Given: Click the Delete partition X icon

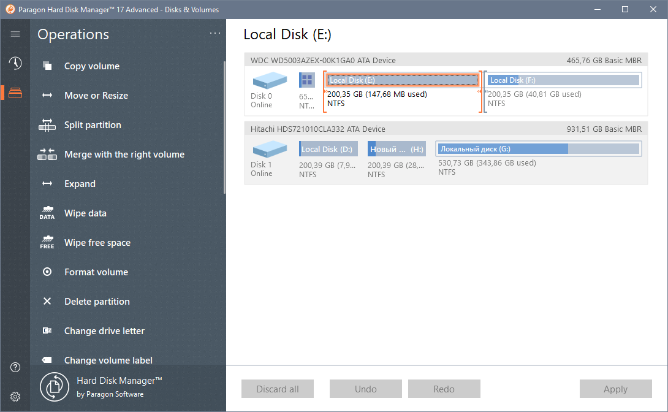Looking at the screenshot, I should coord(47,301).
